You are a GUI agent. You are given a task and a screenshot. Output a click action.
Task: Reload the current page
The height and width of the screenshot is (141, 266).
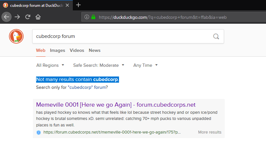pos(28,17)
